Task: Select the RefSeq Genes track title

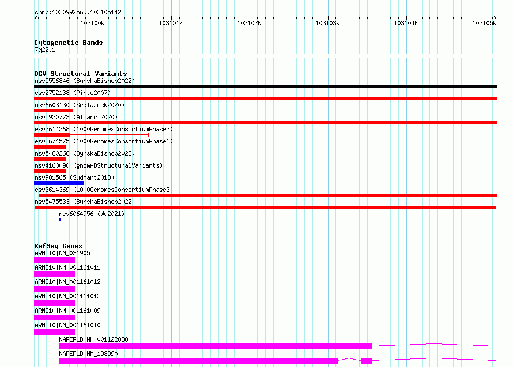Action: (x=58, y=246)
